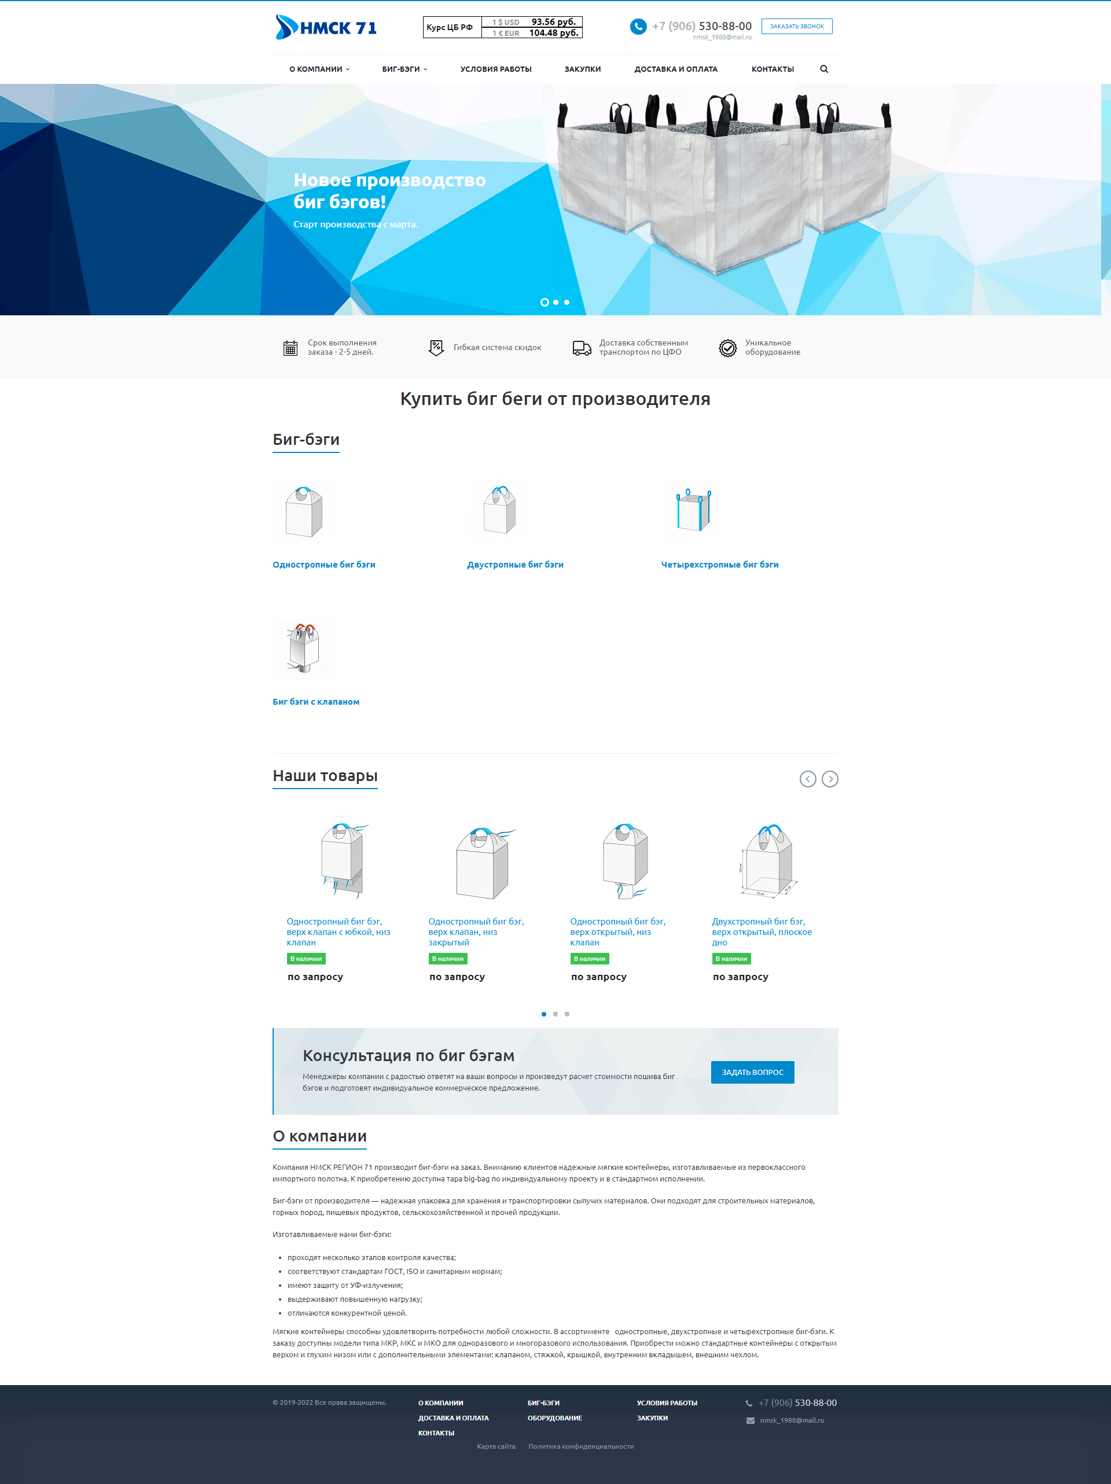Select first products carousel page dot

click(543, 1014)
